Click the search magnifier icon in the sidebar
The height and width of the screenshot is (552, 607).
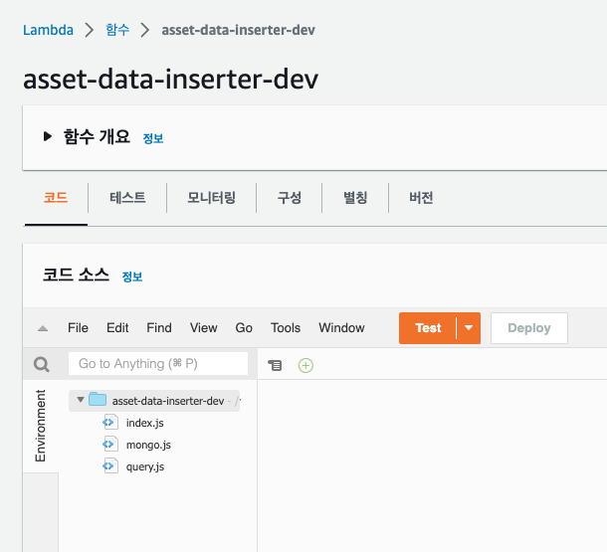tap(42, 365)
